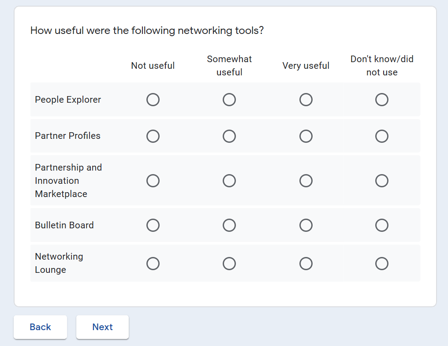Select Somewhat useful for Innovation Marketplace

pos(229,181)
